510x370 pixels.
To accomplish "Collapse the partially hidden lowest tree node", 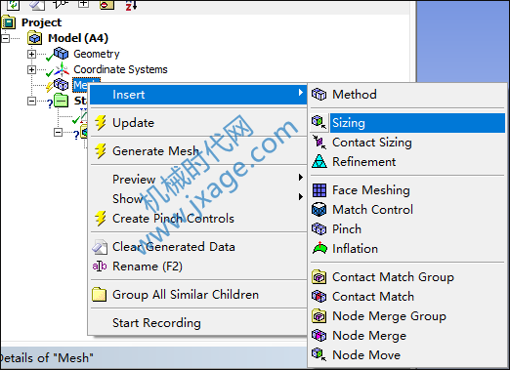I will (58, 132).
